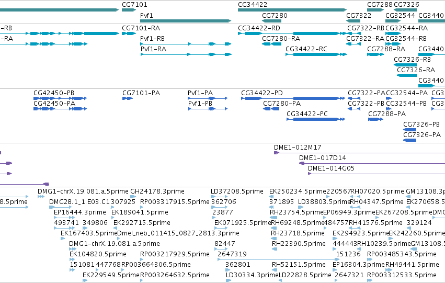Select the CG32544 gene label
445x283 pixels.
point(400,15)
